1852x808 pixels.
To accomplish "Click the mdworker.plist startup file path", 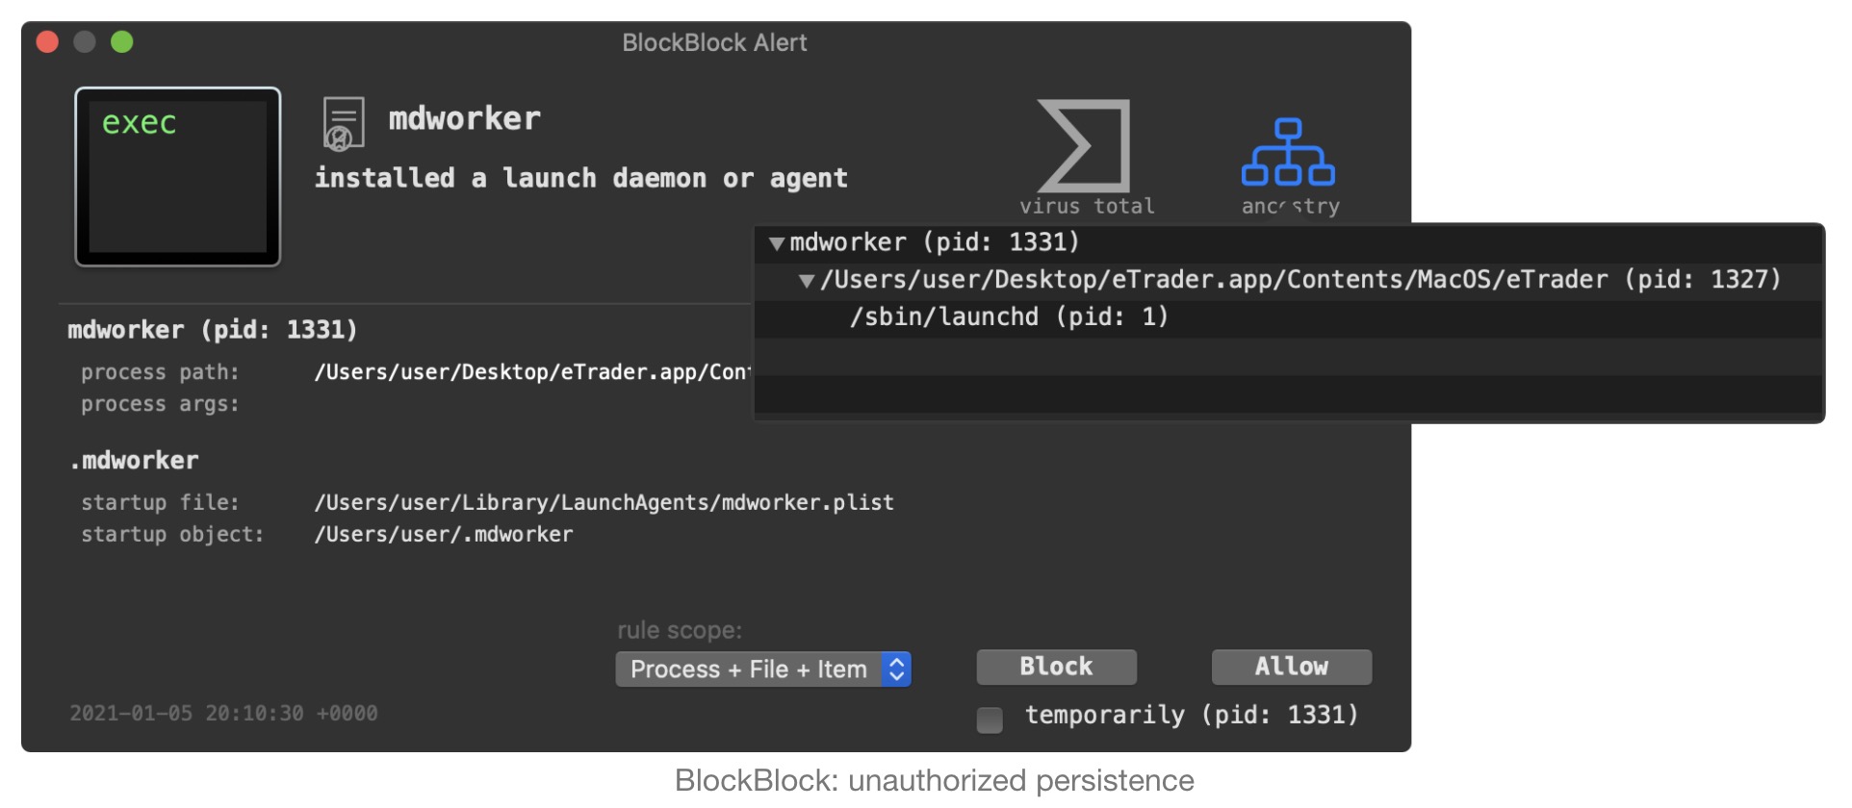I will (x=604, y=502).
